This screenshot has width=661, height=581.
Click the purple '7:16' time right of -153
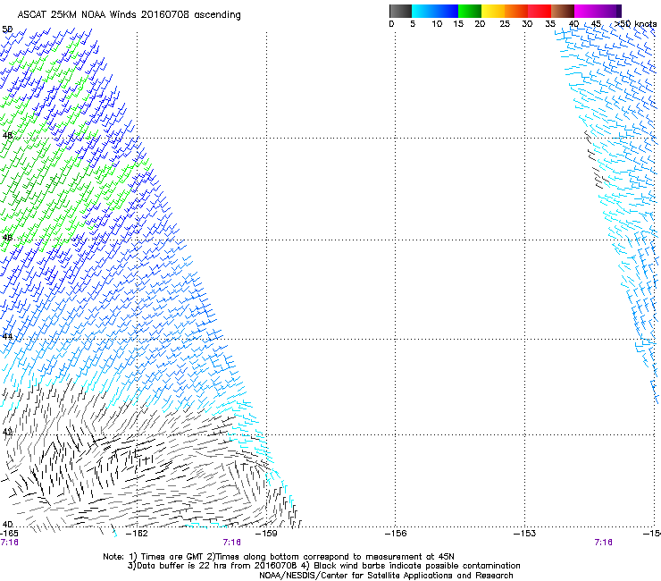pos(603,543)
